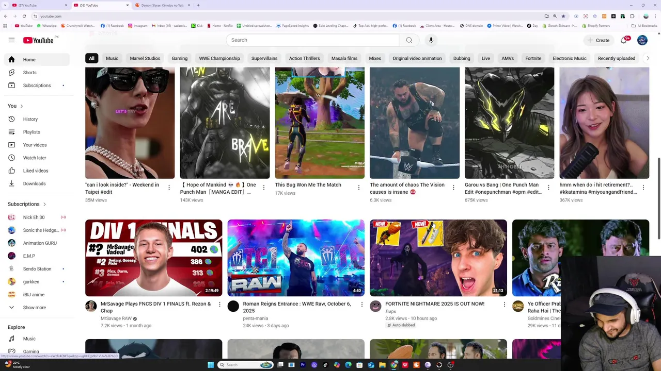661x371 pixels.
Task: Reload the page in browser
Action: click(24, 16)
